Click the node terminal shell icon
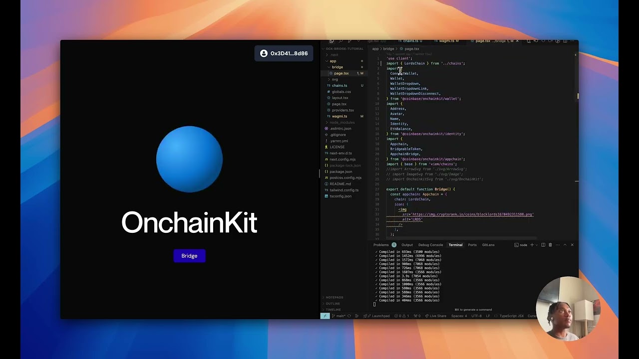Viewport: 639px width, 359px height. [x=517, y=245]
